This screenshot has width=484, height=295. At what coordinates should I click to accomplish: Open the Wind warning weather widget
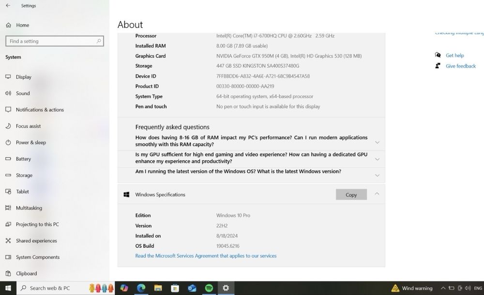point(412,288)
